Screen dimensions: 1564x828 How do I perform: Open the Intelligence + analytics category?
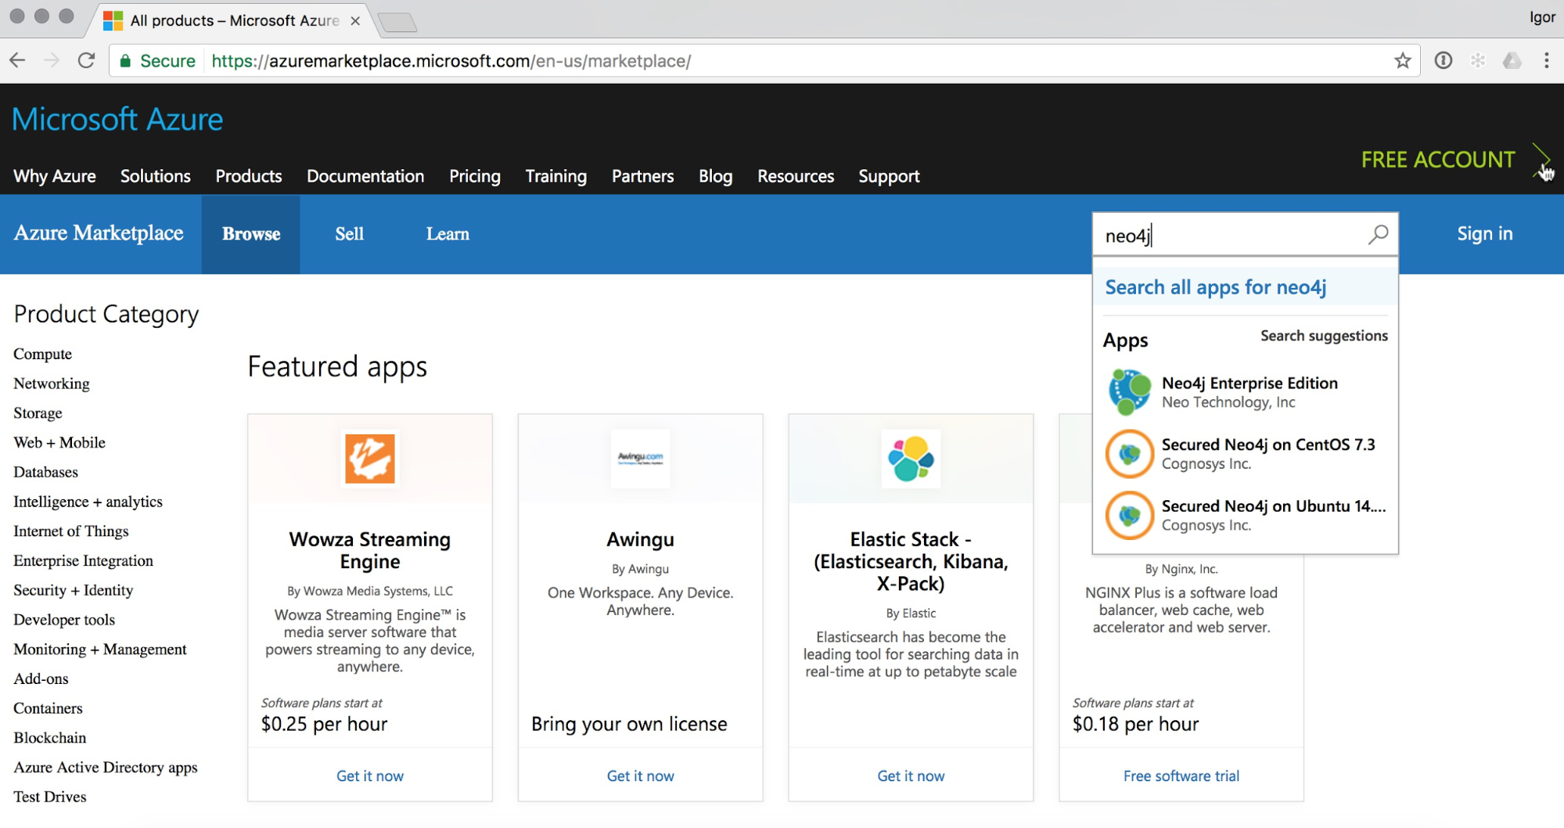(x=88, y=502)
